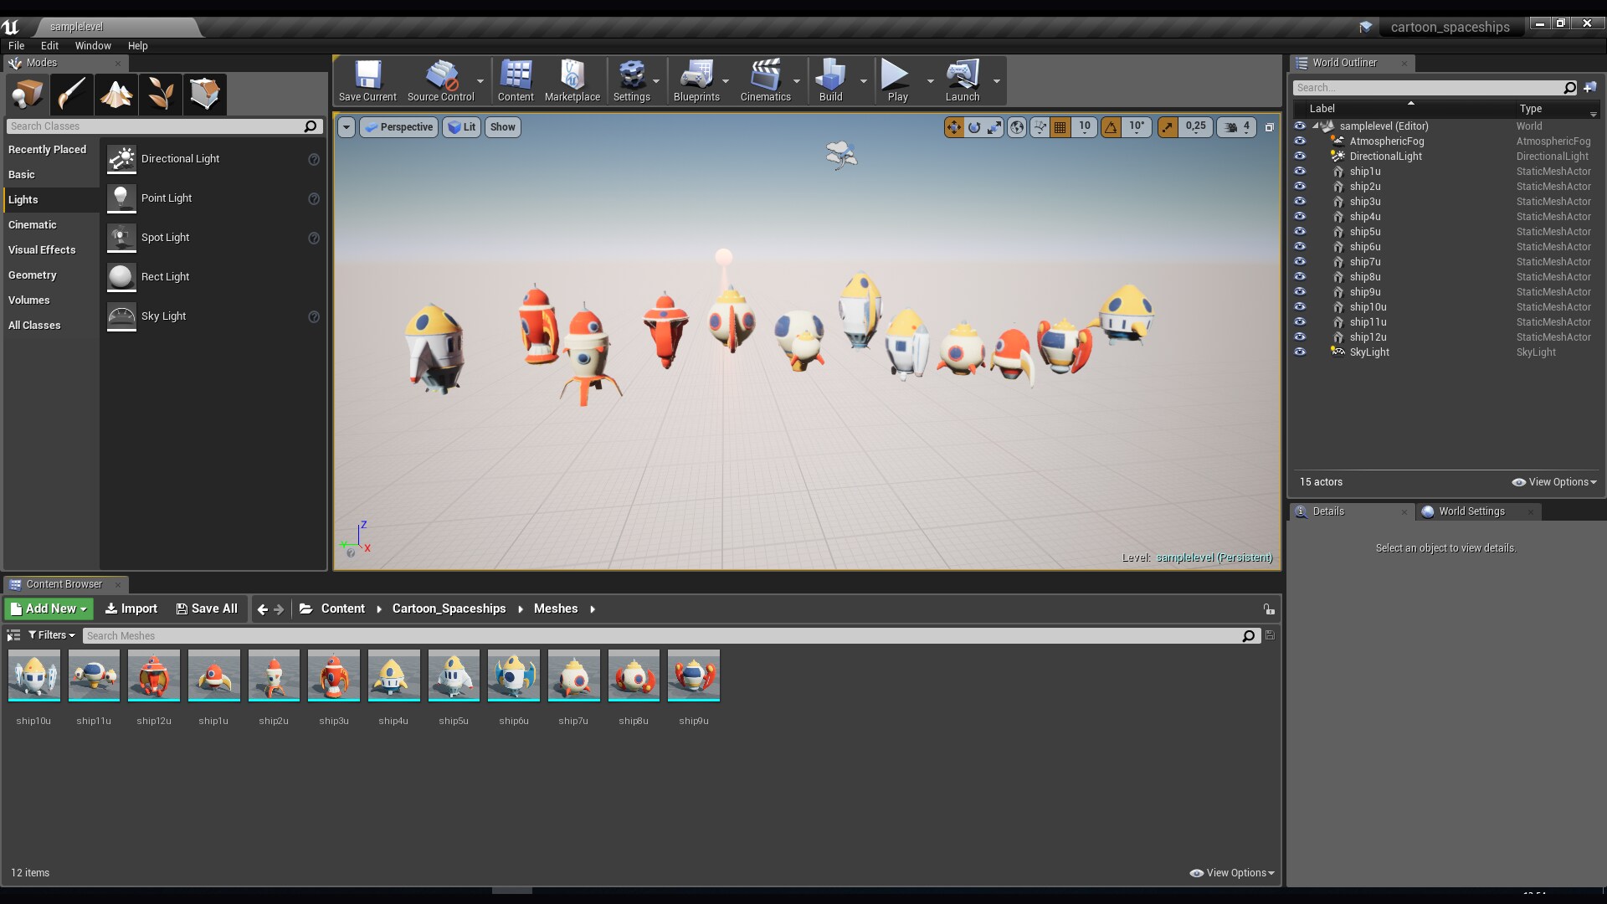Enable snap to grid in viewport
The height and width of the screenshot is (904, 1607).
1060,127
